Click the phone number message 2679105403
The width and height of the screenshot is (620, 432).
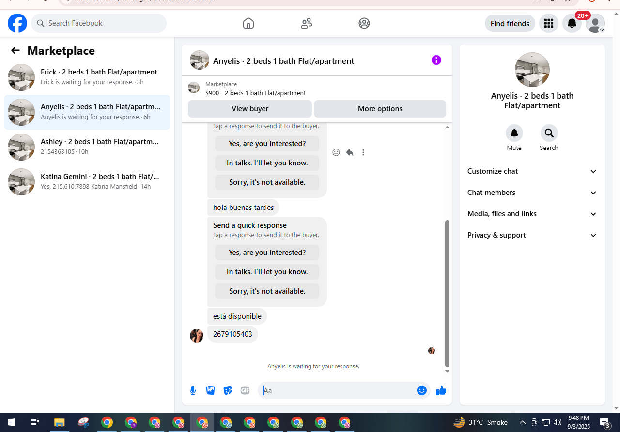click(x=232, y=334)
